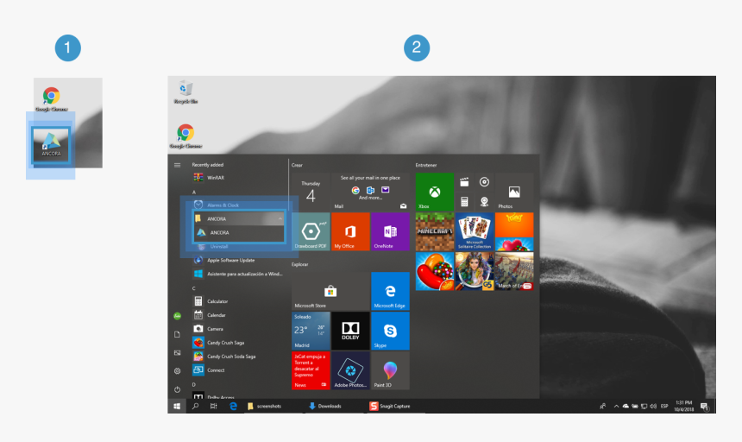
Task: Open the Movies & TV small tile
Action: 464,182
